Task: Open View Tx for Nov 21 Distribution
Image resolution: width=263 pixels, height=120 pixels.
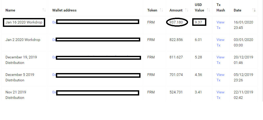Action: [x=220, y=95]
